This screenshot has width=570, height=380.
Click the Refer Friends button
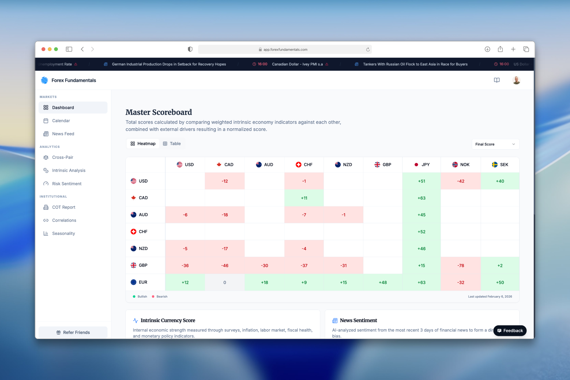tap(73, 332)
